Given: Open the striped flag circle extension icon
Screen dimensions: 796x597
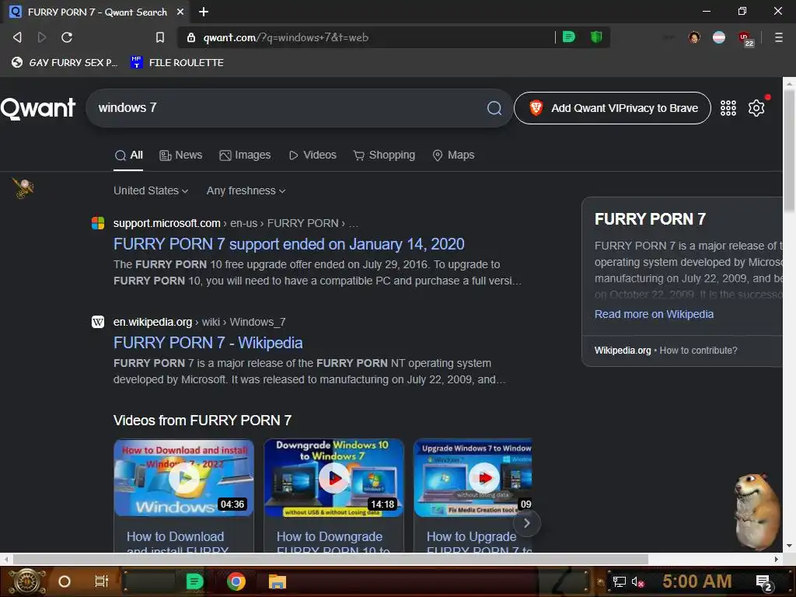Looking at the screenshot, I should 719,37.
